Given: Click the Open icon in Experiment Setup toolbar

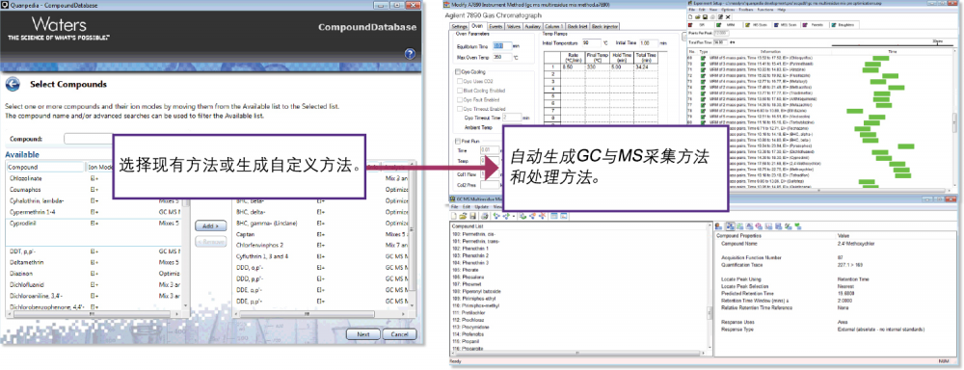Looking at the screenshot, I should pos(697,16).
